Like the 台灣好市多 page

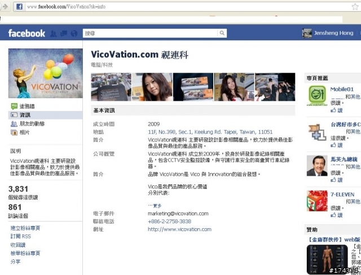coord(337,145)
